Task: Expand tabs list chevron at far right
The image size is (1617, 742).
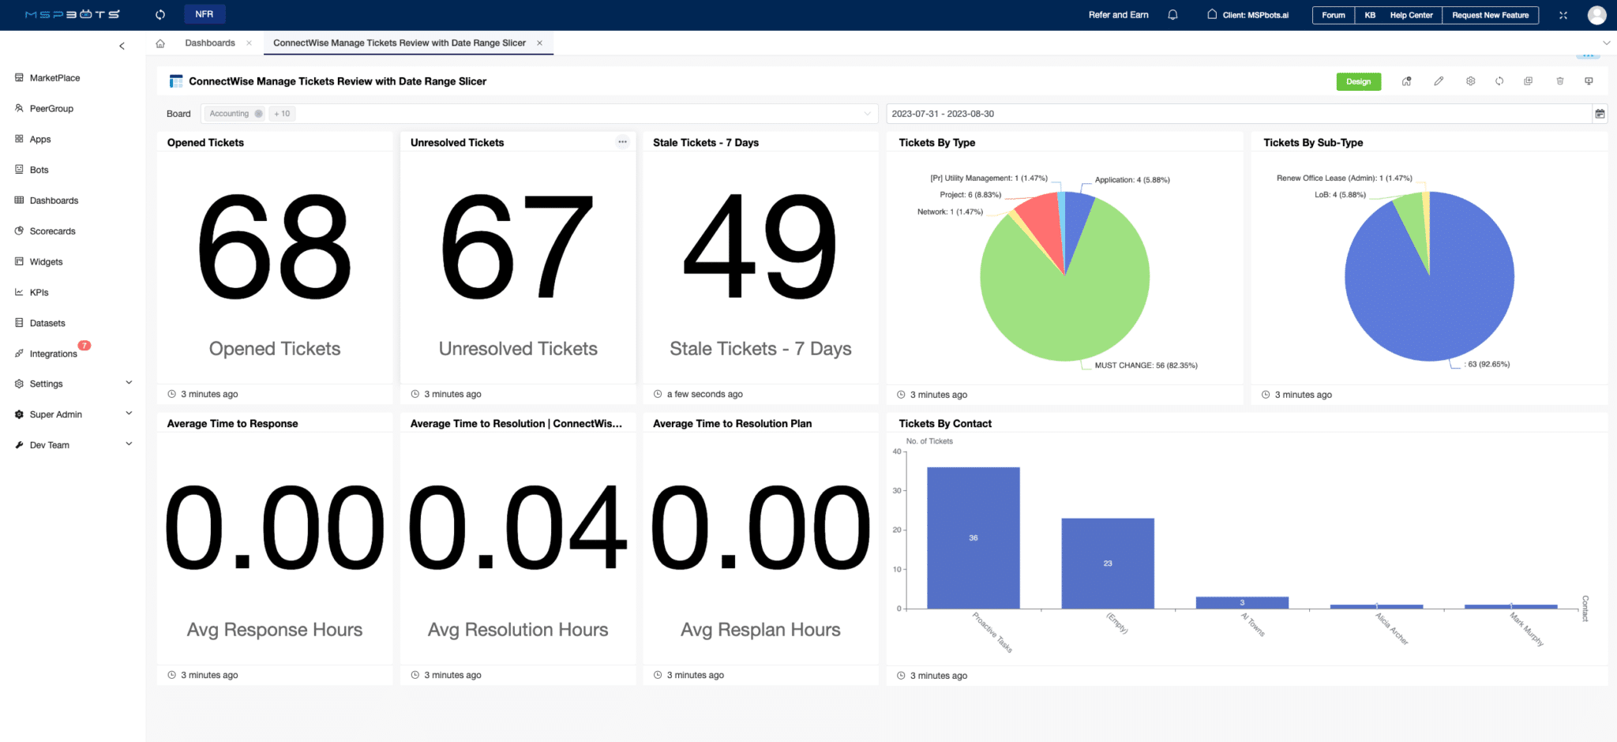Action: coord(1606,43)
